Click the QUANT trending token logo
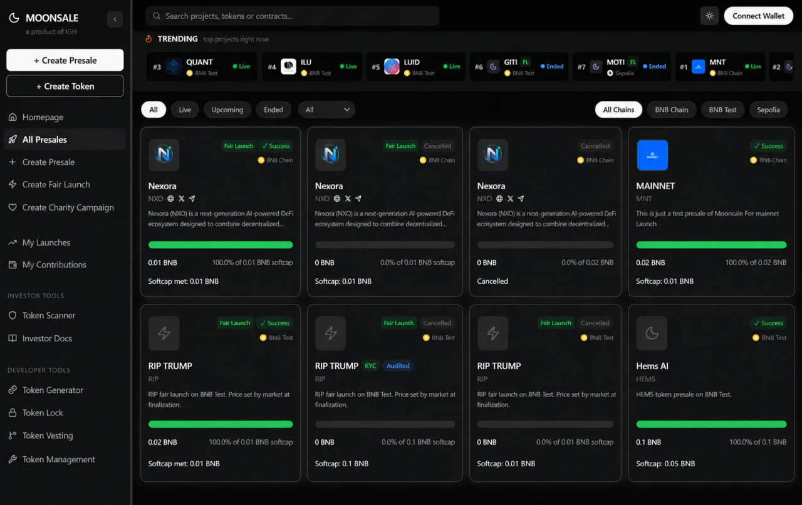 pos(174,66)
